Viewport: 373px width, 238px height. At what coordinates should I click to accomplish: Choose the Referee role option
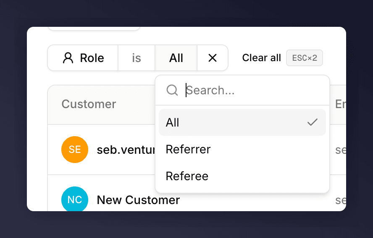[x=242, y=176]
